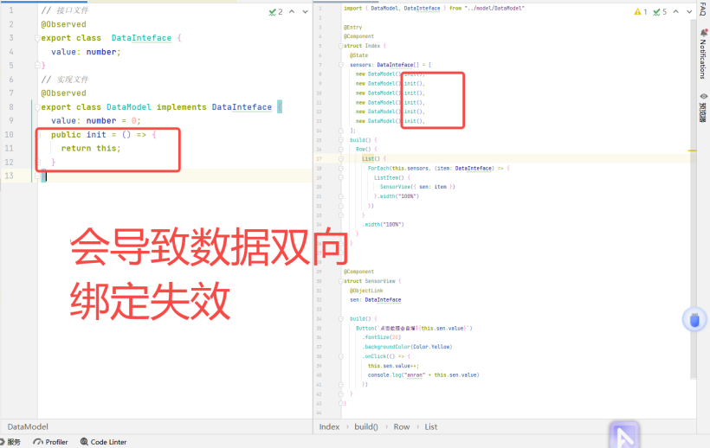Click 'implements' keyword on line 8
The width and height of the screenshot is (710, 448).
(x=182, y=107)
